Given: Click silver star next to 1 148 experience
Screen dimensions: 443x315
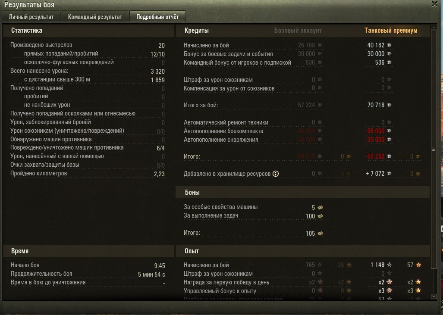Looking at the screenshot, I should point(389,265).
